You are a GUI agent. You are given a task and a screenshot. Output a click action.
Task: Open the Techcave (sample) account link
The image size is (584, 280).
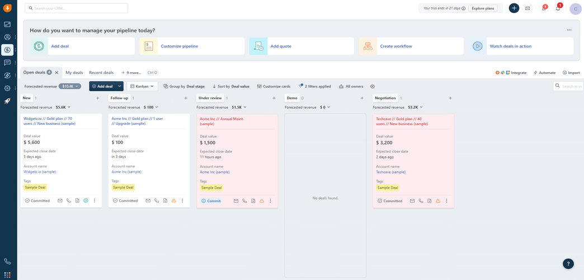tap(390, 172)
